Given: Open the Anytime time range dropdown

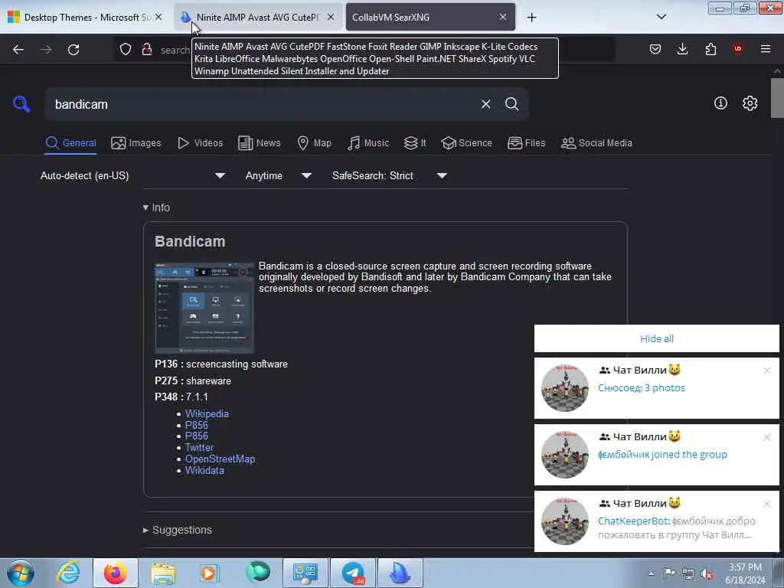Looking at the screenshot, I should (279, 175).
